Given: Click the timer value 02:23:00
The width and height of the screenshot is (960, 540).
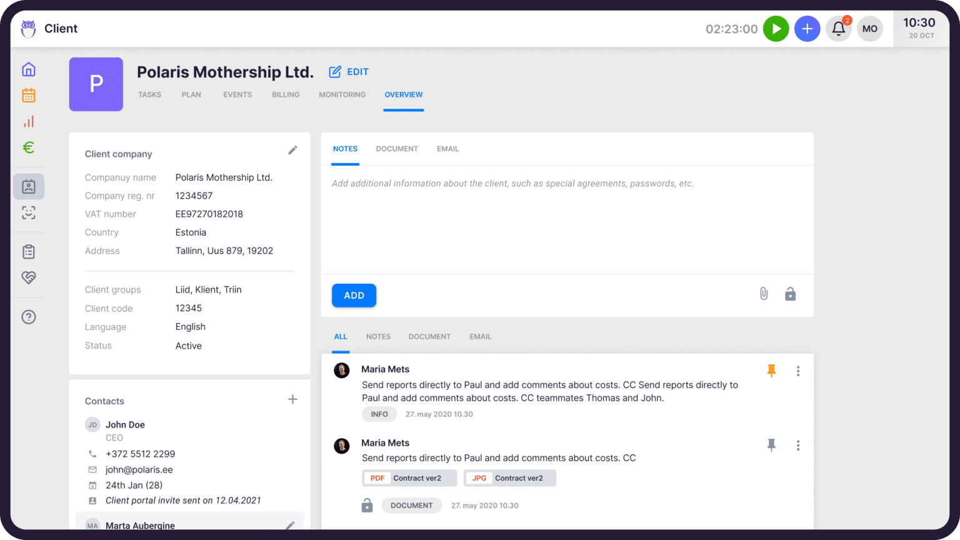Looking at the screenshot, I should (x=731, y=29).
